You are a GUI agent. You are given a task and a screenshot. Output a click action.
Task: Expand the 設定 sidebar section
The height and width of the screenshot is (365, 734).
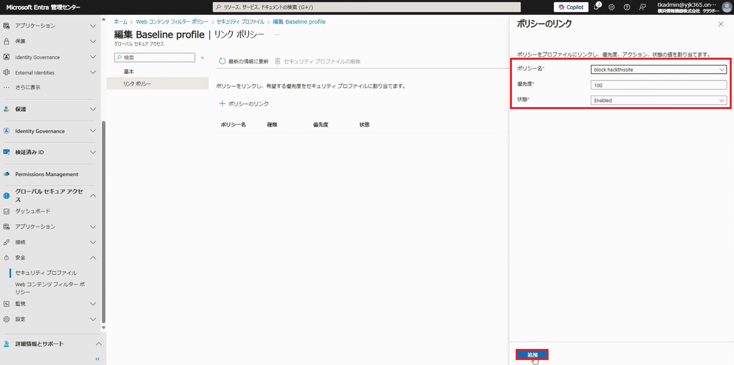[x=93, y=319]
